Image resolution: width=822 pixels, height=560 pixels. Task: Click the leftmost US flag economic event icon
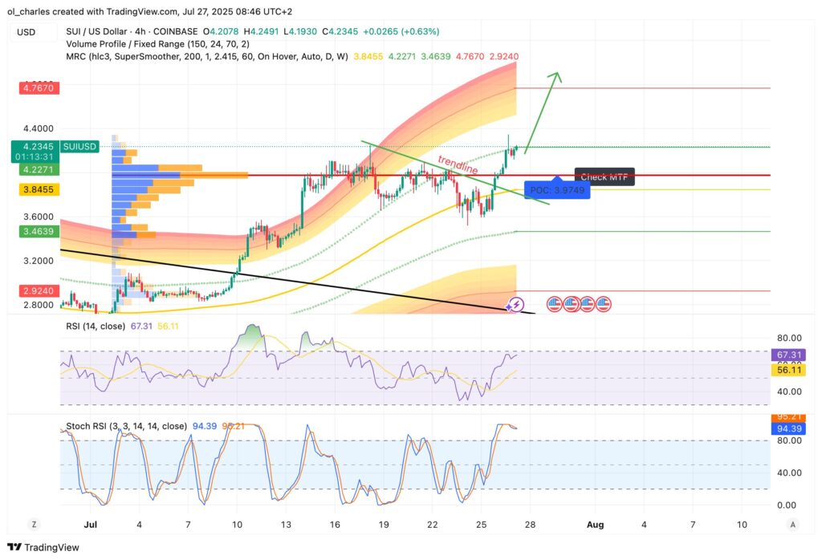point(555,304)
